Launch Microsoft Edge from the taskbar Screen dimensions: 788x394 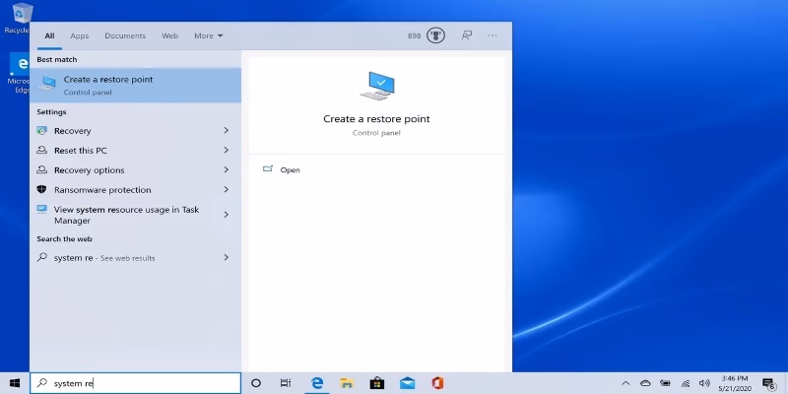(317, 383)
